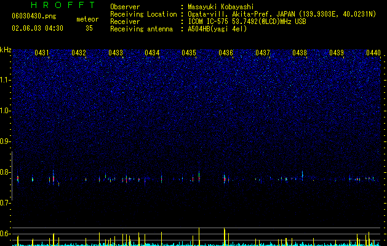Screen dimensions: 387x246
Task: Click the kHz axis unit label
Action: pyautogui.click(x=6, y=50)
